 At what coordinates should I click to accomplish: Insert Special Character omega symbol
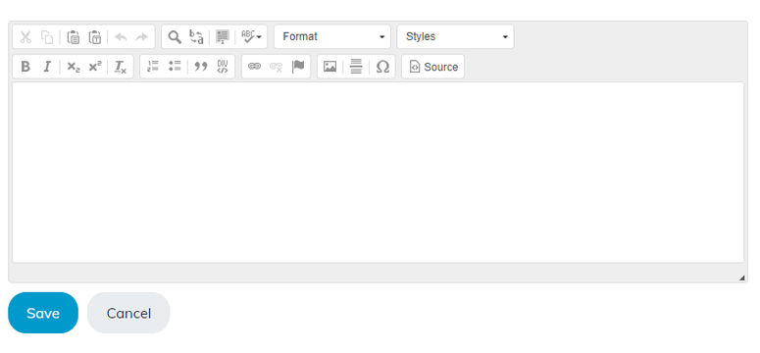[382, 67]
